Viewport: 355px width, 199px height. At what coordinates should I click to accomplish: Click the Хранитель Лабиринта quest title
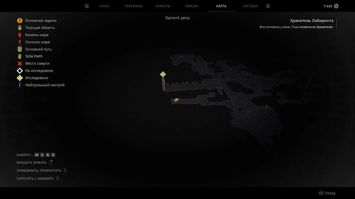(x=312, y=21)
